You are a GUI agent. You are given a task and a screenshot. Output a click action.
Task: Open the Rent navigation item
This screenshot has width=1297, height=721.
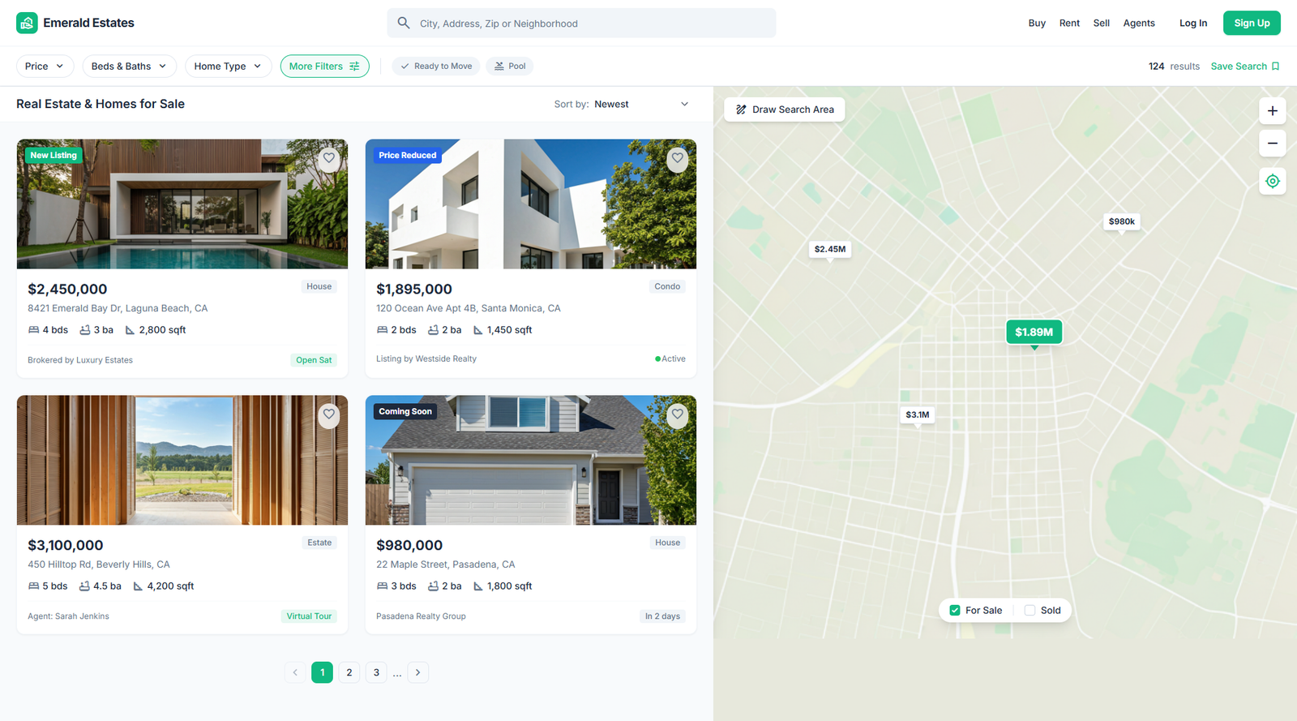click(1069, 24)
